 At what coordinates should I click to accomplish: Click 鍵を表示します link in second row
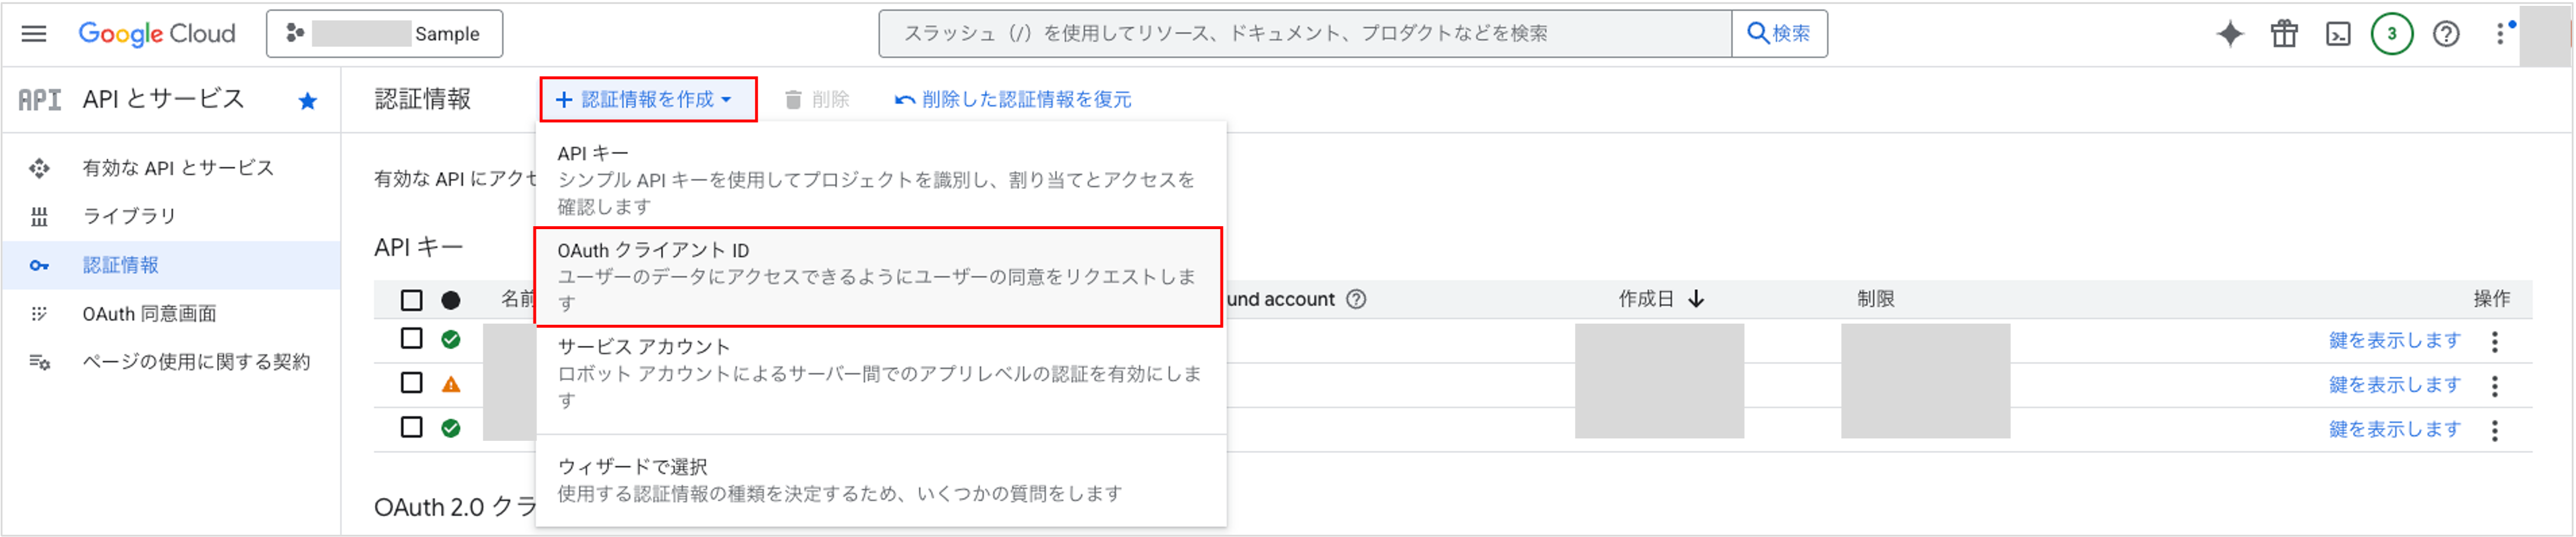(x=2395, y=384)
